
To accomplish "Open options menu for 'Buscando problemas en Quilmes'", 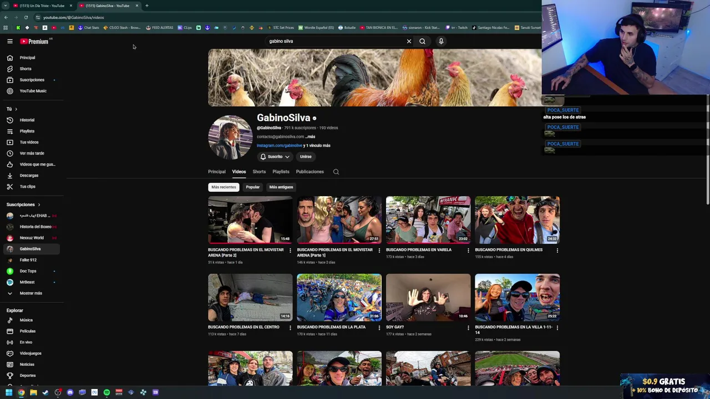I will (x=557, y=250).
